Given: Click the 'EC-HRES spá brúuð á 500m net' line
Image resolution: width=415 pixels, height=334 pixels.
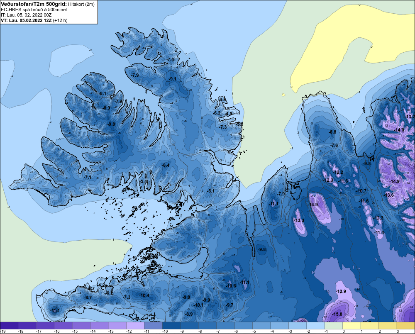Looking at the screenshot, I should tap(34, 10).
